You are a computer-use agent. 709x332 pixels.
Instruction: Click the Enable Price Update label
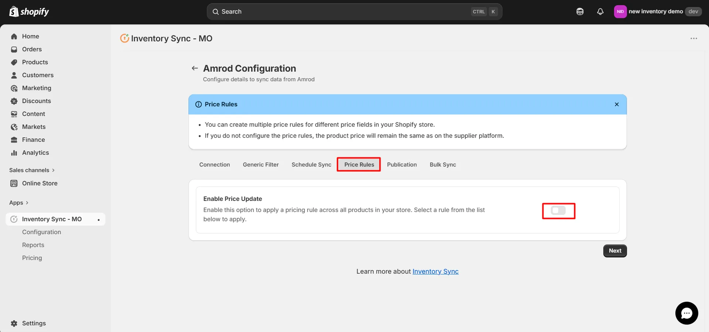click(233, 199)
